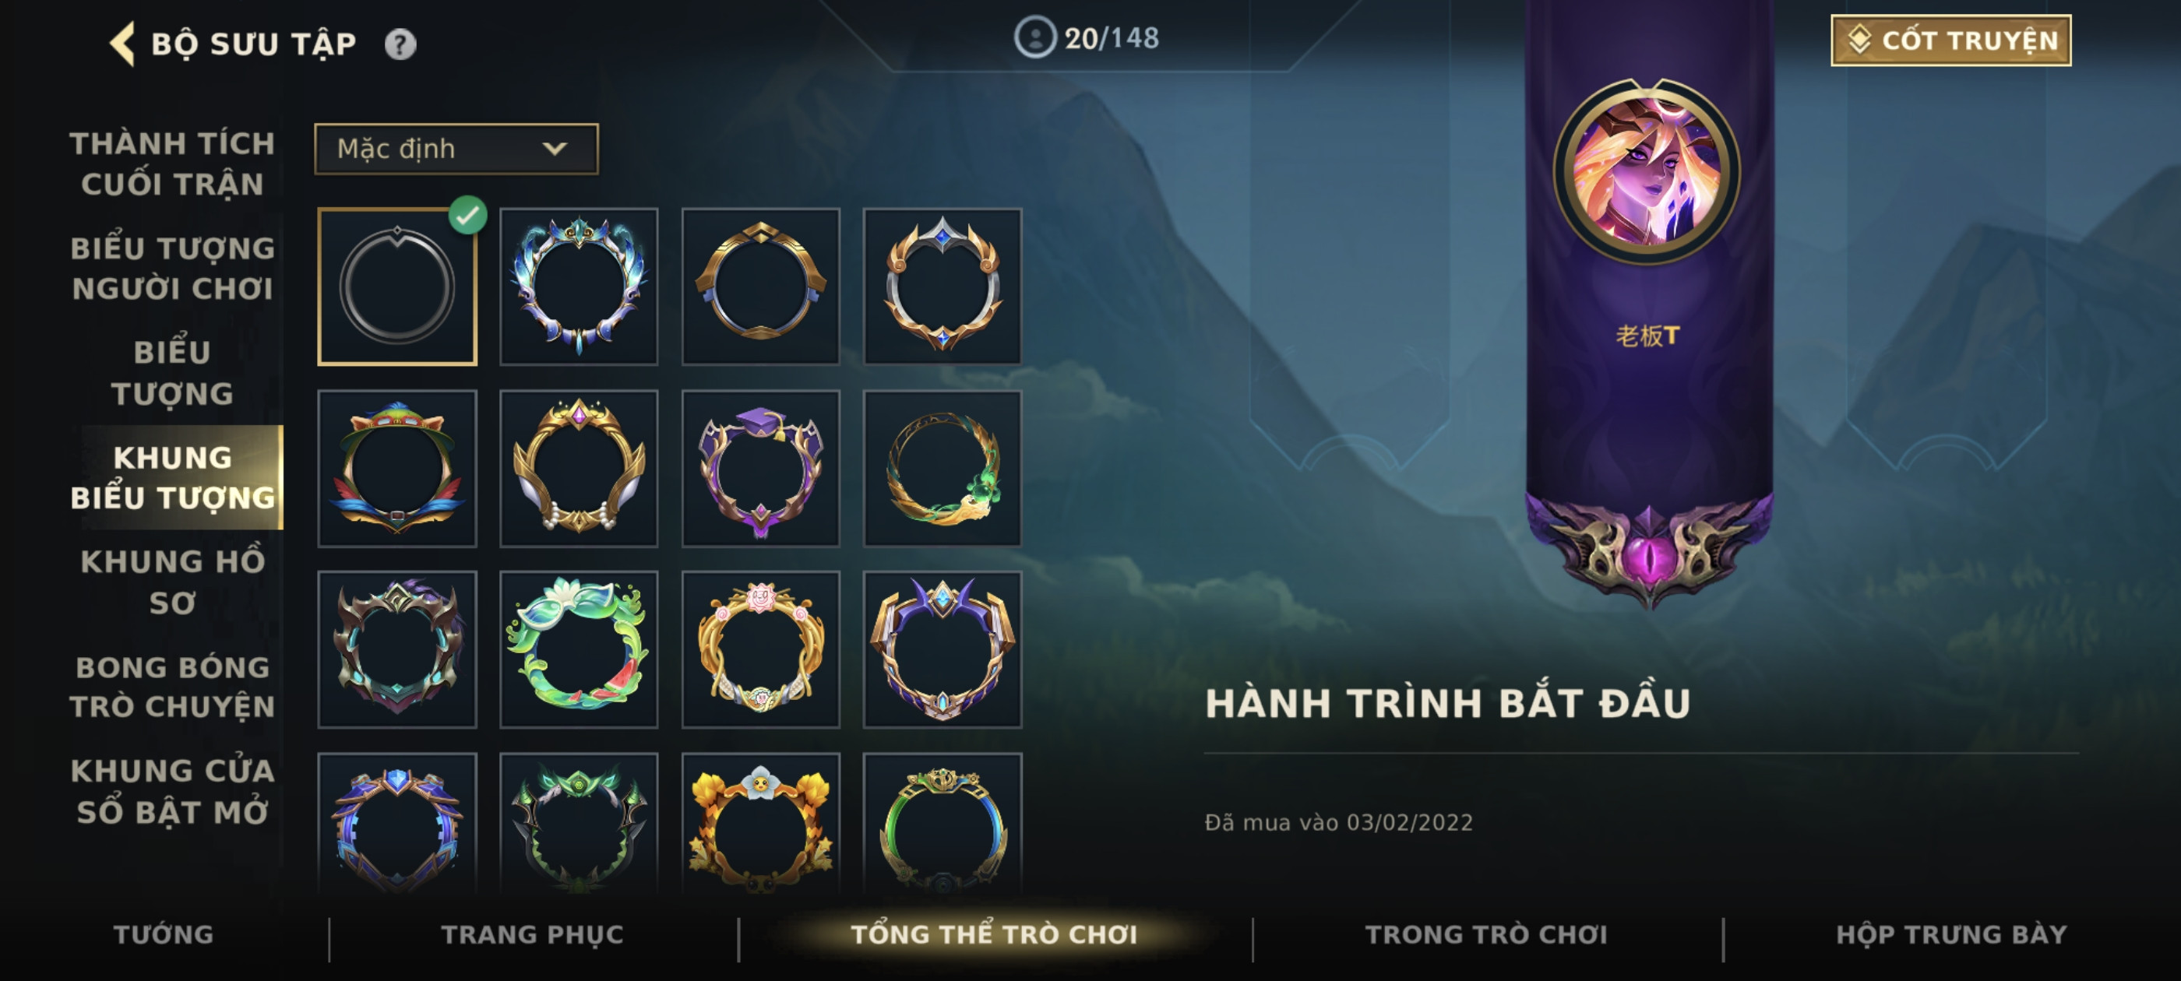This screenshot has width=2181, height=981.
Task: Open Bong Bóng Trò Chuyện category
Action: pos(173,687)
